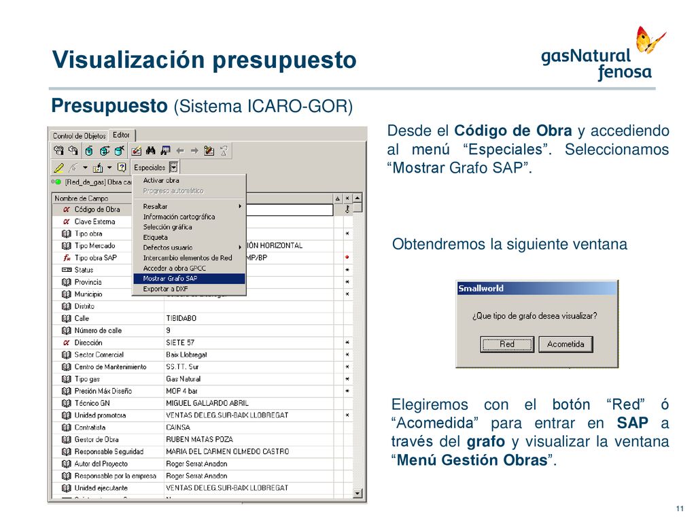
Task: Click the greyed figure icon ending top toolbar
Action: [x=224, y=151]
